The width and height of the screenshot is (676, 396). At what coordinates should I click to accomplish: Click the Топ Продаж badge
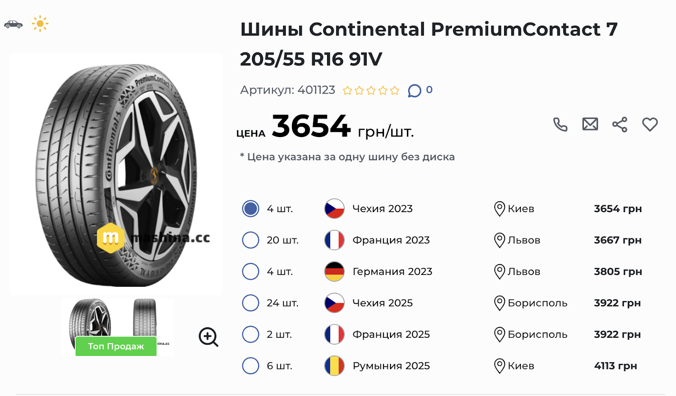[x=116, y=346]
